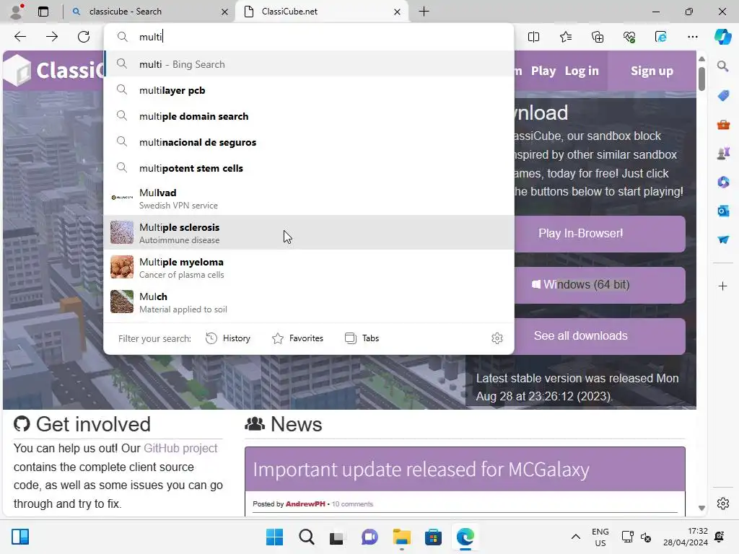Select the 'multiple domain search' suggestion

coord(309,116)
